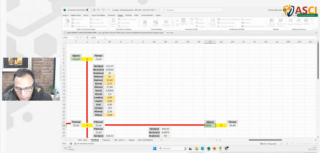Click the Atualizar Tudo icon

pyautogui.click(x=113, y=21)
